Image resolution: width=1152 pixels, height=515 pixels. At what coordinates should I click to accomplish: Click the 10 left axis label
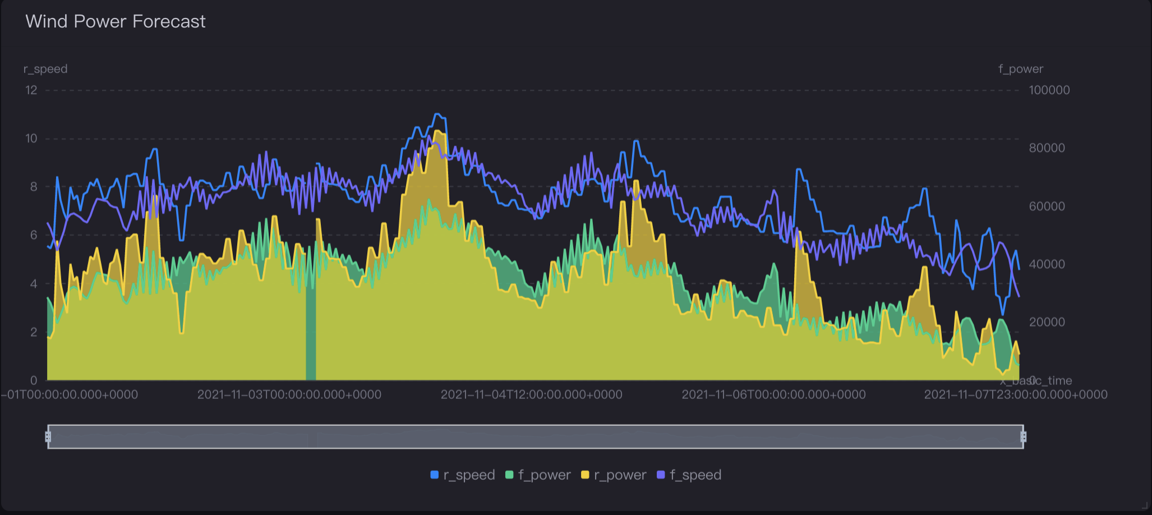coord(31,139)
